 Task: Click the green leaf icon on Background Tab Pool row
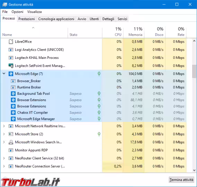coord(99,93)
